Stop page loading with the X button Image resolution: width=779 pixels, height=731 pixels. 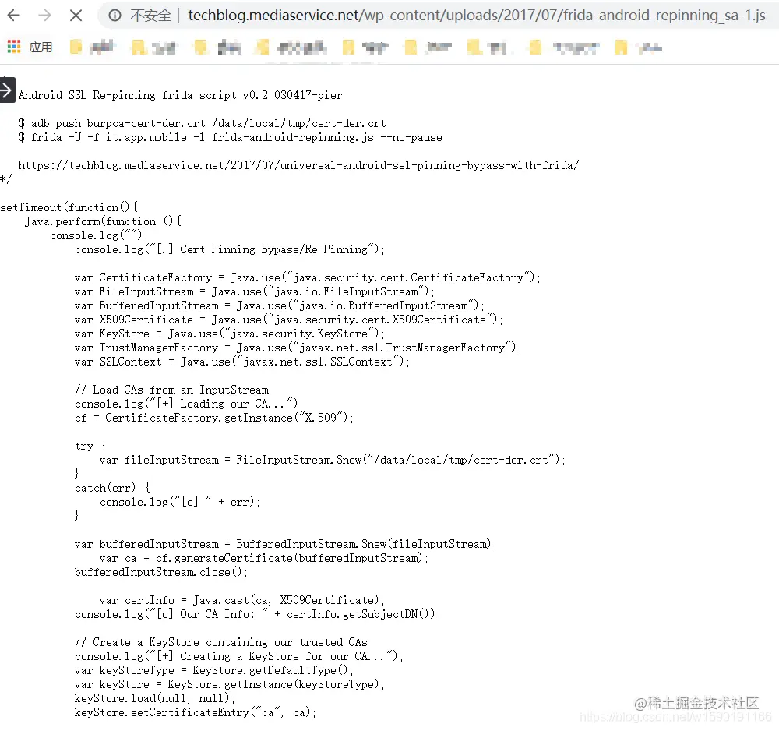pos(76,16)
